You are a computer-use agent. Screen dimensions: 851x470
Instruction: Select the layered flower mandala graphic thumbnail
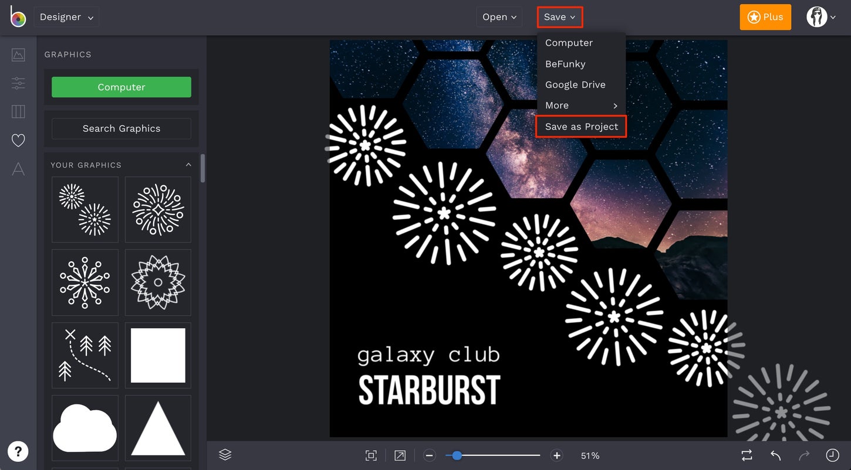[x=158, y=282]
